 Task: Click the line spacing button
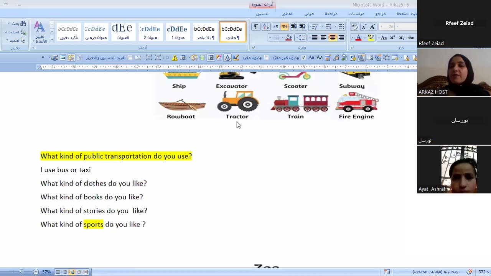click(x=302, y=38)
